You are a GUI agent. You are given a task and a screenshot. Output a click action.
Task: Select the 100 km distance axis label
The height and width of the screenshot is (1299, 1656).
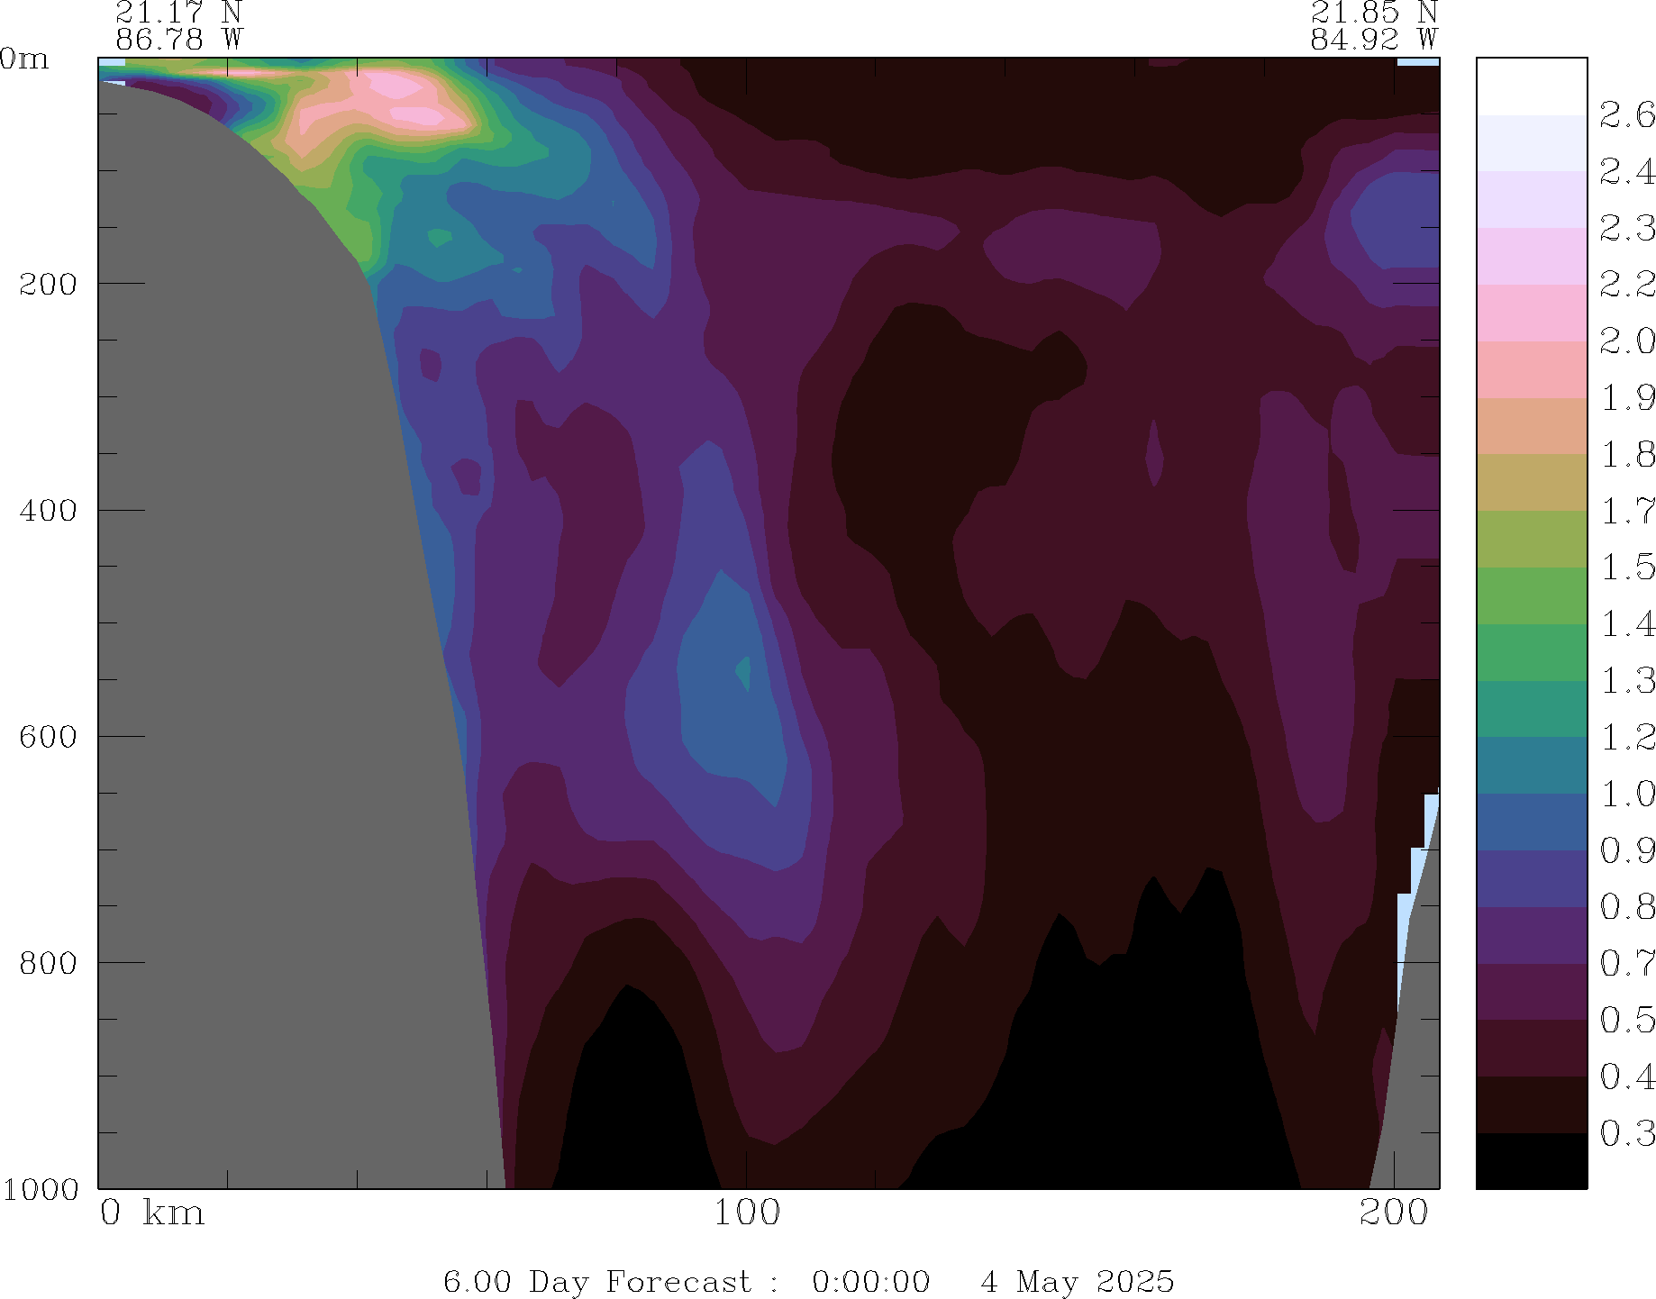(747, 1213)
